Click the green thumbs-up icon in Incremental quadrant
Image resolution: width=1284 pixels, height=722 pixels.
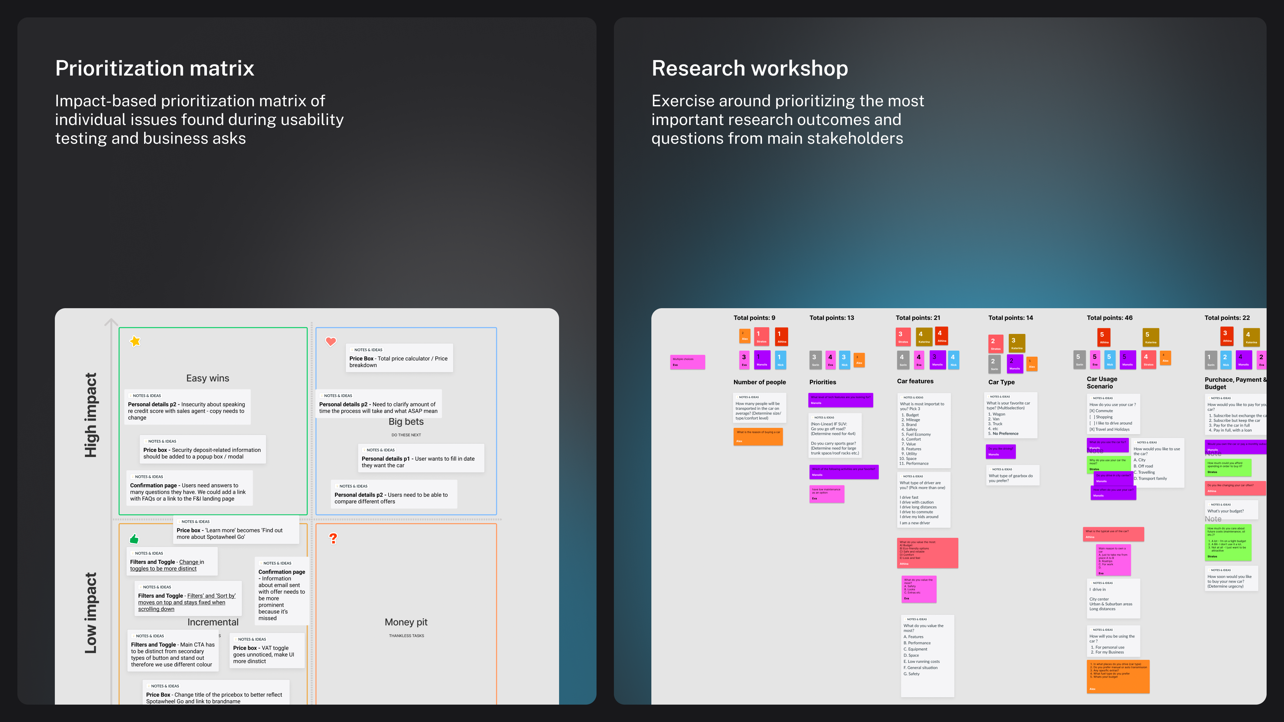point(134,538)
